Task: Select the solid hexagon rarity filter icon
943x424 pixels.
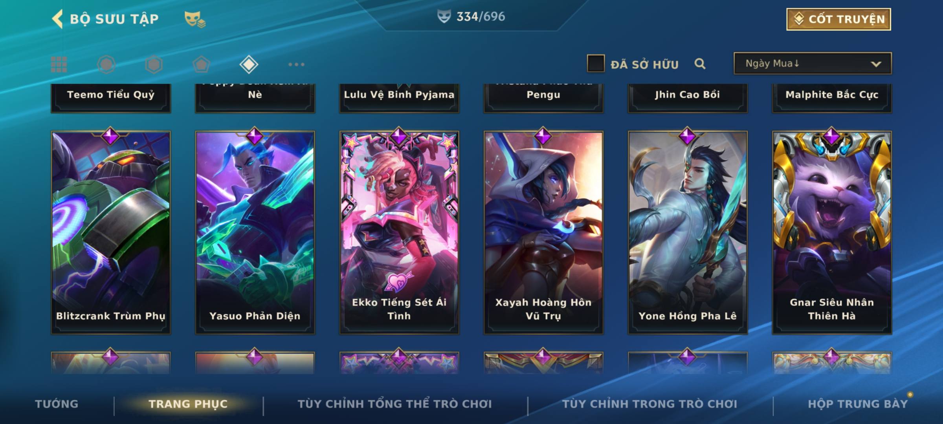Action: click(x=154, y=64)
